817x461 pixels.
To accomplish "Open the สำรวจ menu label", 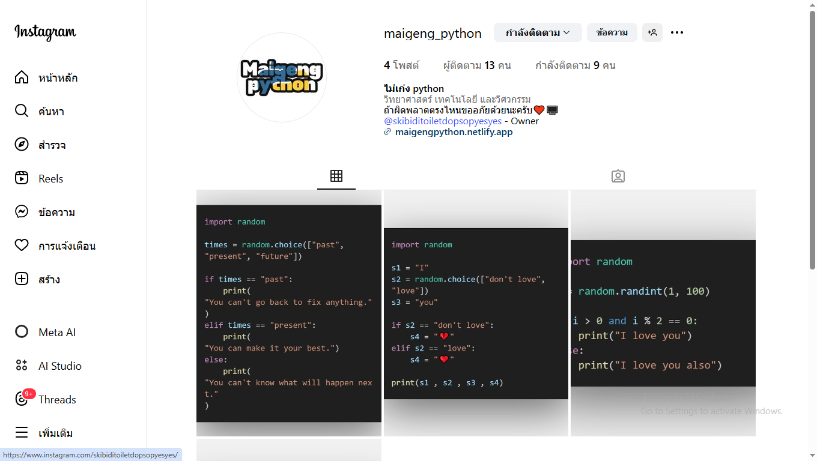I will click(52, 145).
